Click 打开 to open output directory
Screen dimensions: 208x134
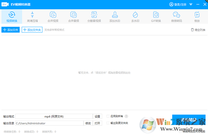97,123
